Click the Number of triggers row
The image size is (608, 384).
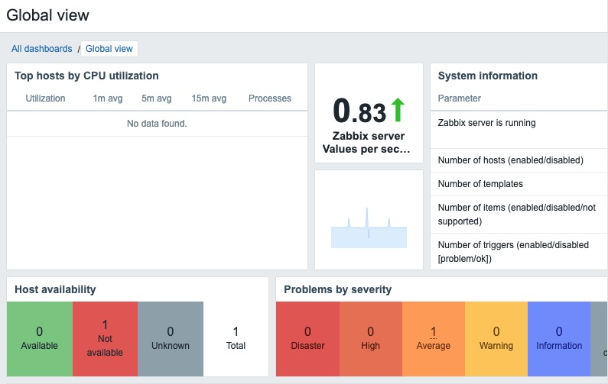click(x=519, y=252)
